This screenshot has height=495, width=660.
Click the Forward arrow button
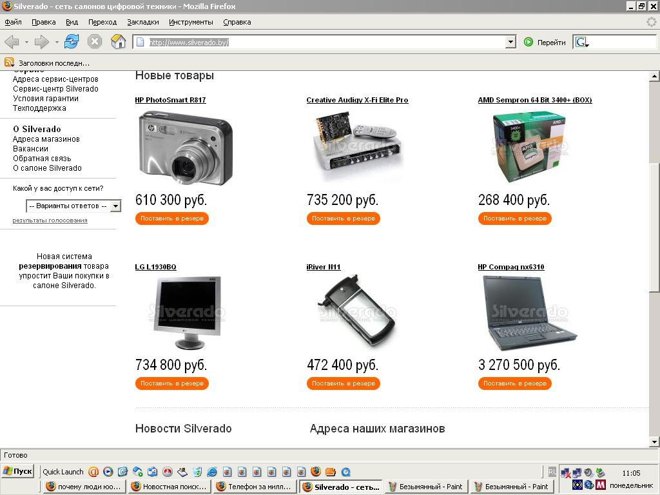tap(41, 42)
